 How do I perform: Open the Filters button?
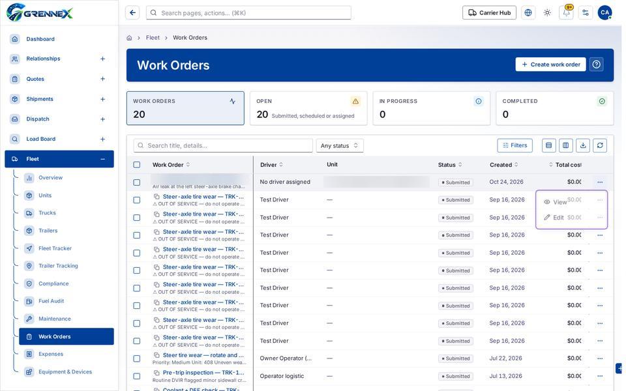click(x=514, y=145)
